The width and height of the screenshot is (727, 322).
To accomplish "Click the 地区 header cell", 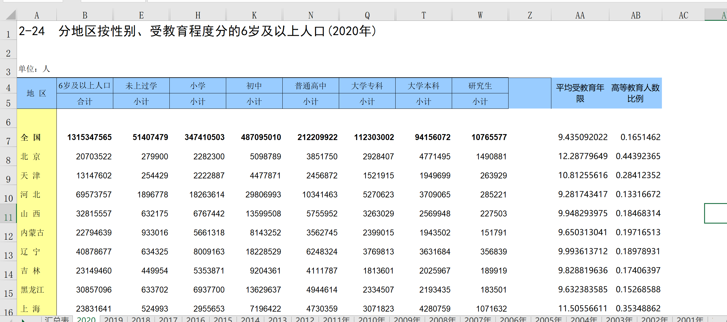I will (x=37, y=93).
